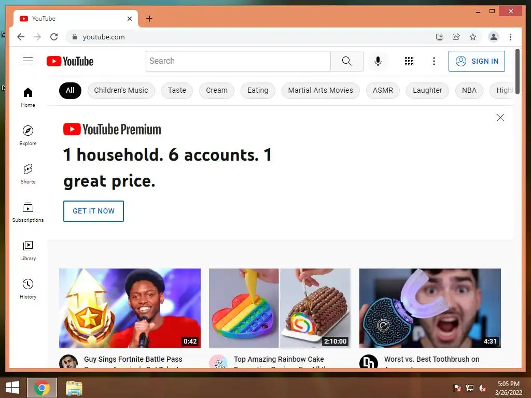The image size is (531, 398).
Task: Open Chrome profile avatar
Action: [x=494, y=37]
